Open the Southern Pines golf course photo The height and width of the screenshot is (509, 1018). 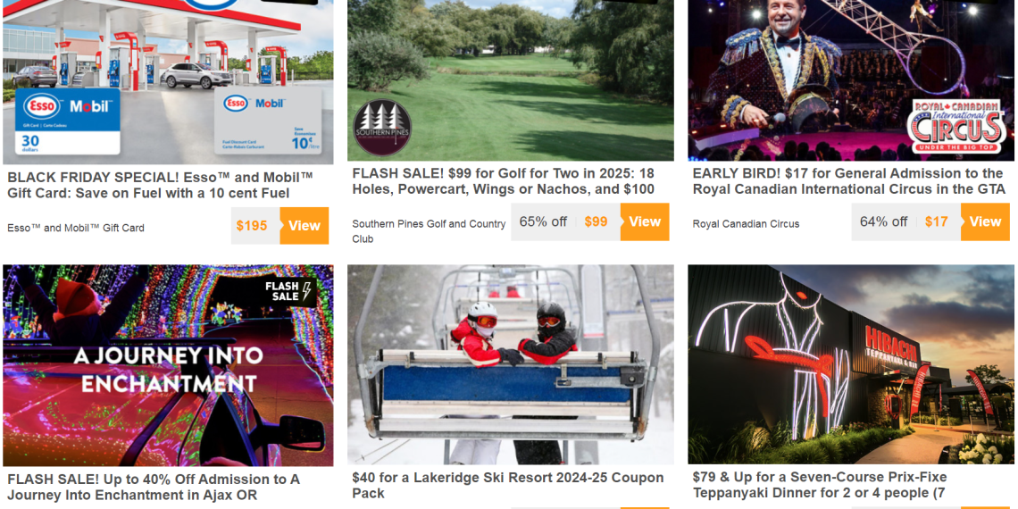pyautogui.click(x=510, y=79)
